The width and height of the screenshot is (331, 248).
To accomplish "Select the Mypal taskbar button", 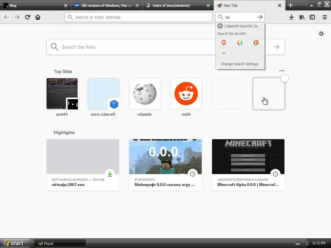I will pos(60,243).
